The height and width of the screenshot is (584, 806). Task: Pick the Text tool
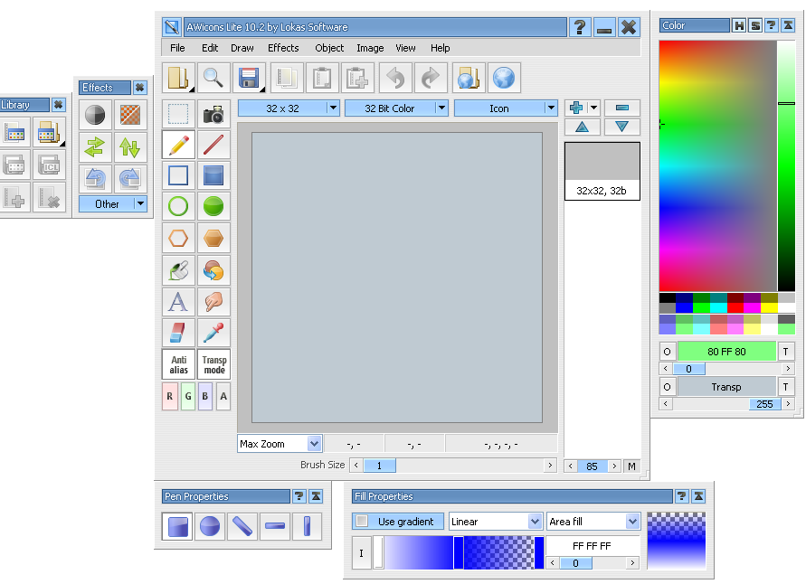pos(178,301)
